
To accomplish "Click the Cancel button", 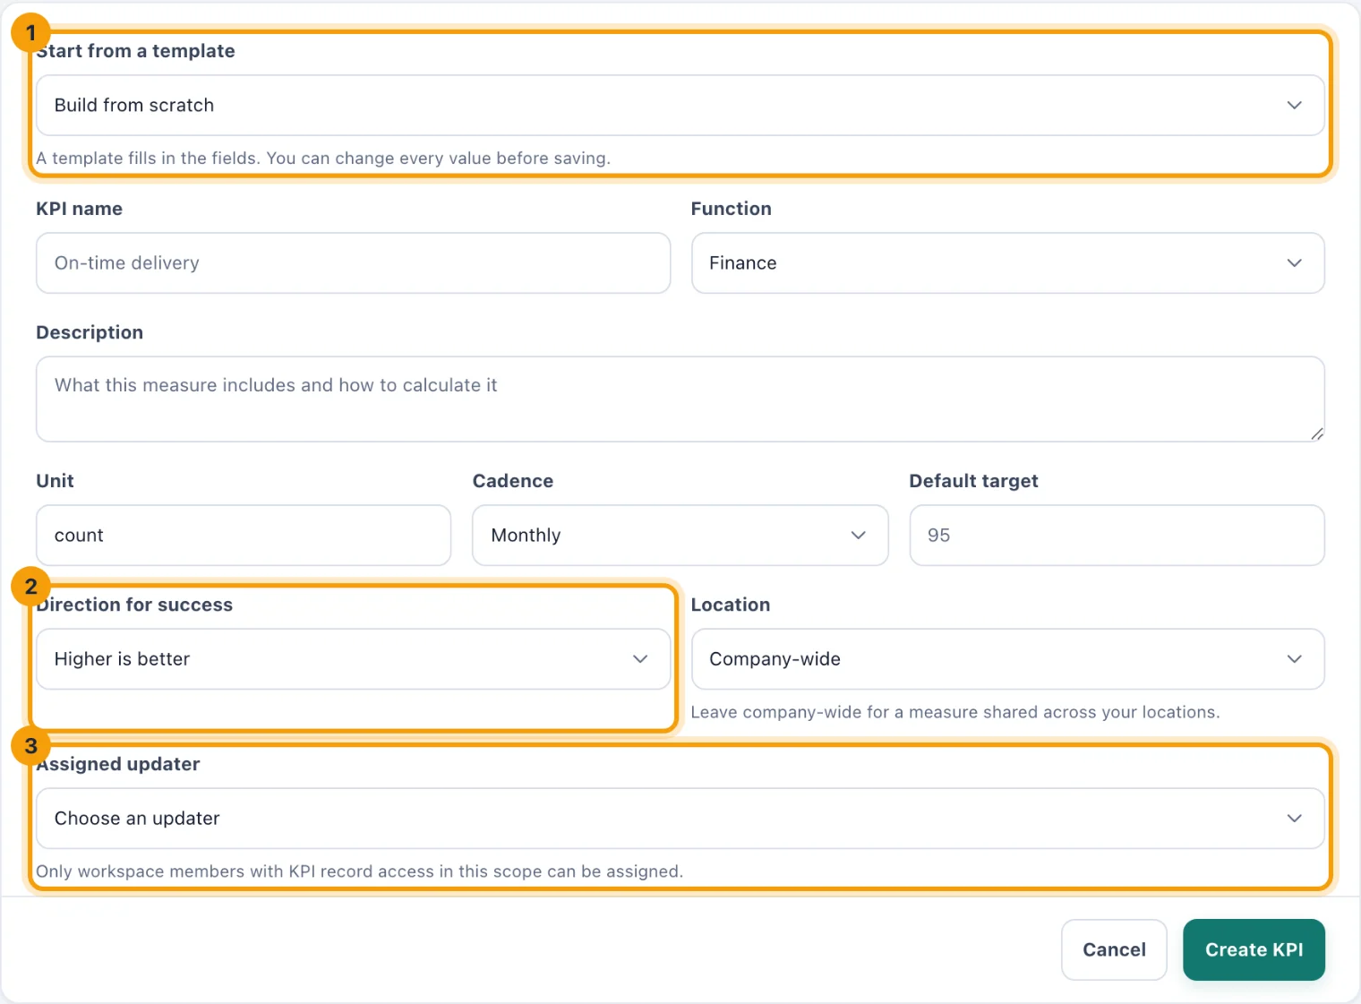I will coord(1114,950).
